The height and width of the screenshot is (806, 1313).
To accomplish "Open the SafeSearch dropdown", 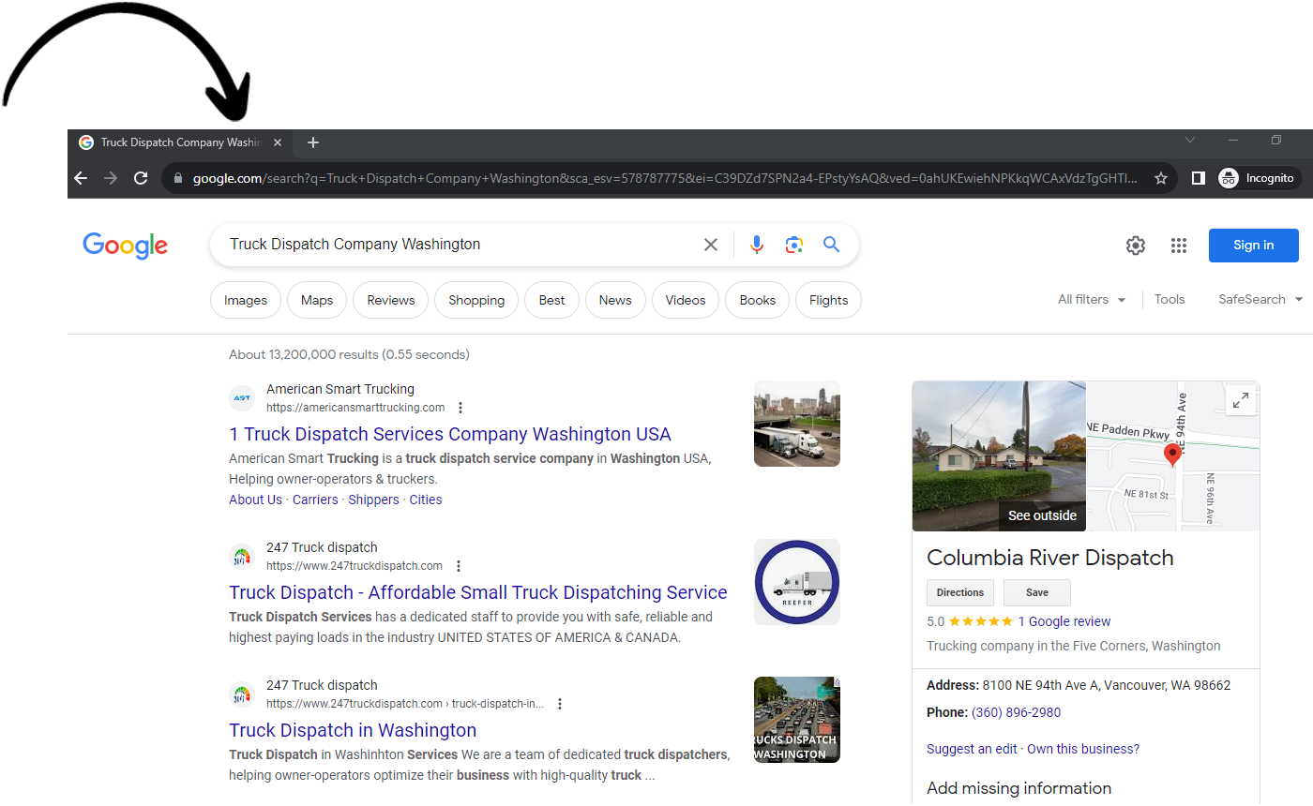I will pos(1260,300).
